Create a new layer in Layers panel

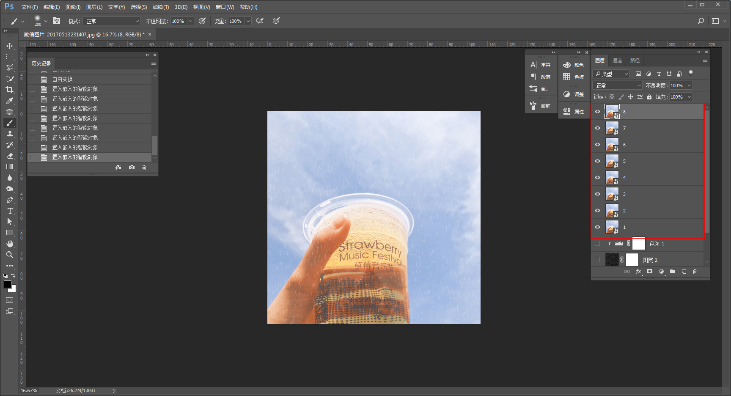tap(684, 272)
